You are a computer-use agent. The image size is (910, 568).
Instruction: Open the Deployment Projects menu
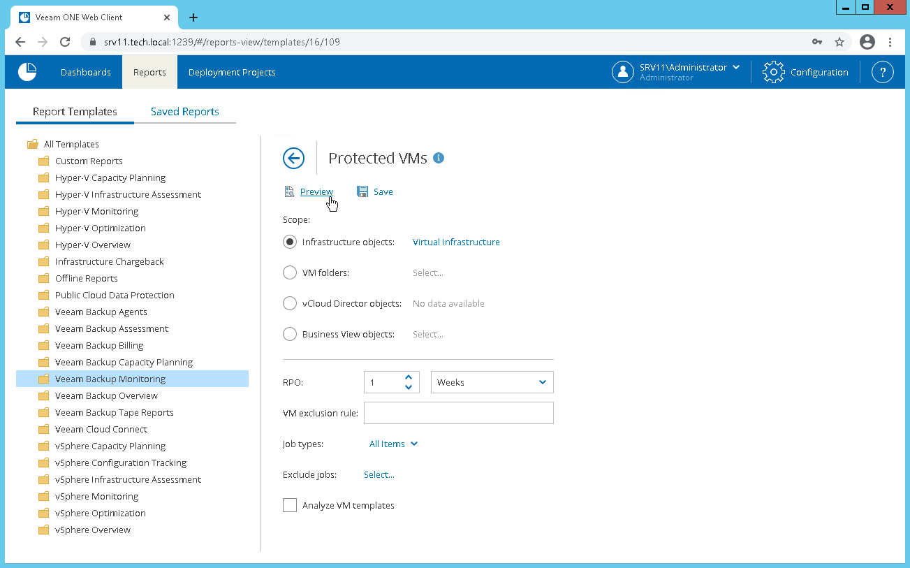(232, 72)
